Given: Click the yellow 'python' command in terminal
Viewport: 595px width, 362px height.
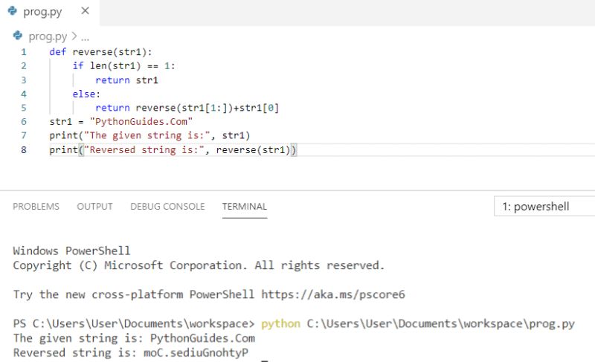Looking at the screenshot, I should [280, 323].
